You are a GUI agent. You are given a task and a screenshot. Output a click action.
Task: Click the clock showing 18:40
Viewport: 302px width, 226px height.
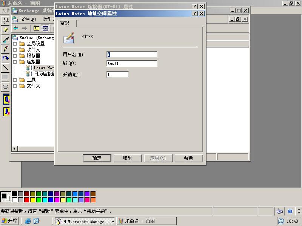pyautogui.click(x=292, y=221)
